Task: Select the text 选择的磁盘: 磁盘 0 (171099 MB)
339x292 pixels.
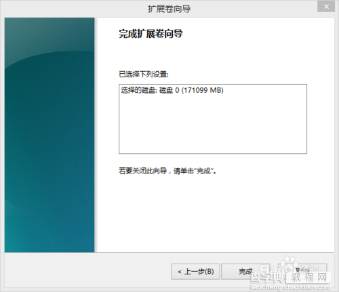Action: tap(172, 90)
